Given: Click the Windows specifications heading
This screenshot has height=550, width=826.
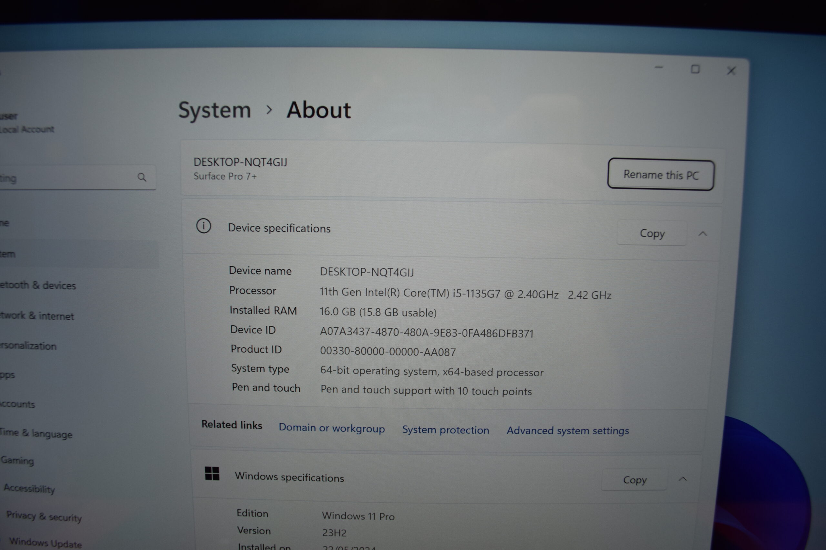Looking at the screenshot, I should 289,477.
